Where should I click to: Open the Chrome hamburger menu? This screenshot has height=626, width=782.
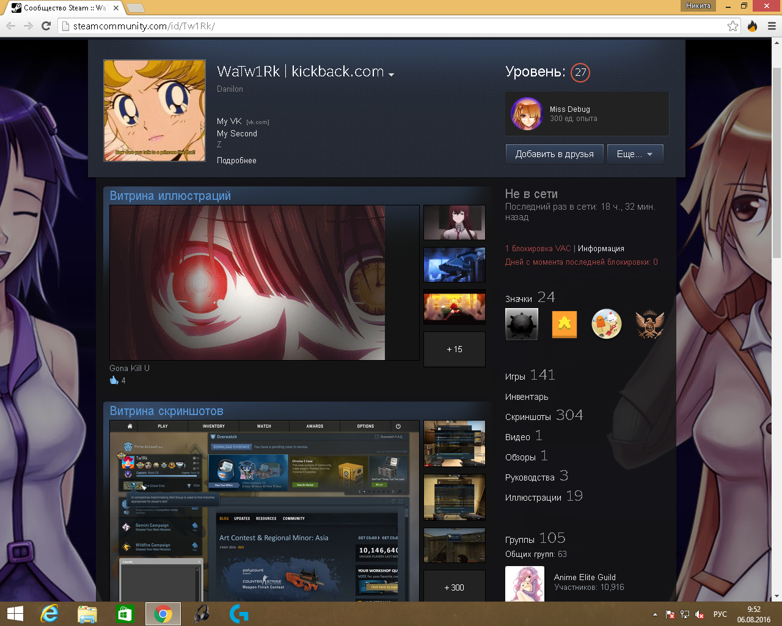(x=772, y=26)
